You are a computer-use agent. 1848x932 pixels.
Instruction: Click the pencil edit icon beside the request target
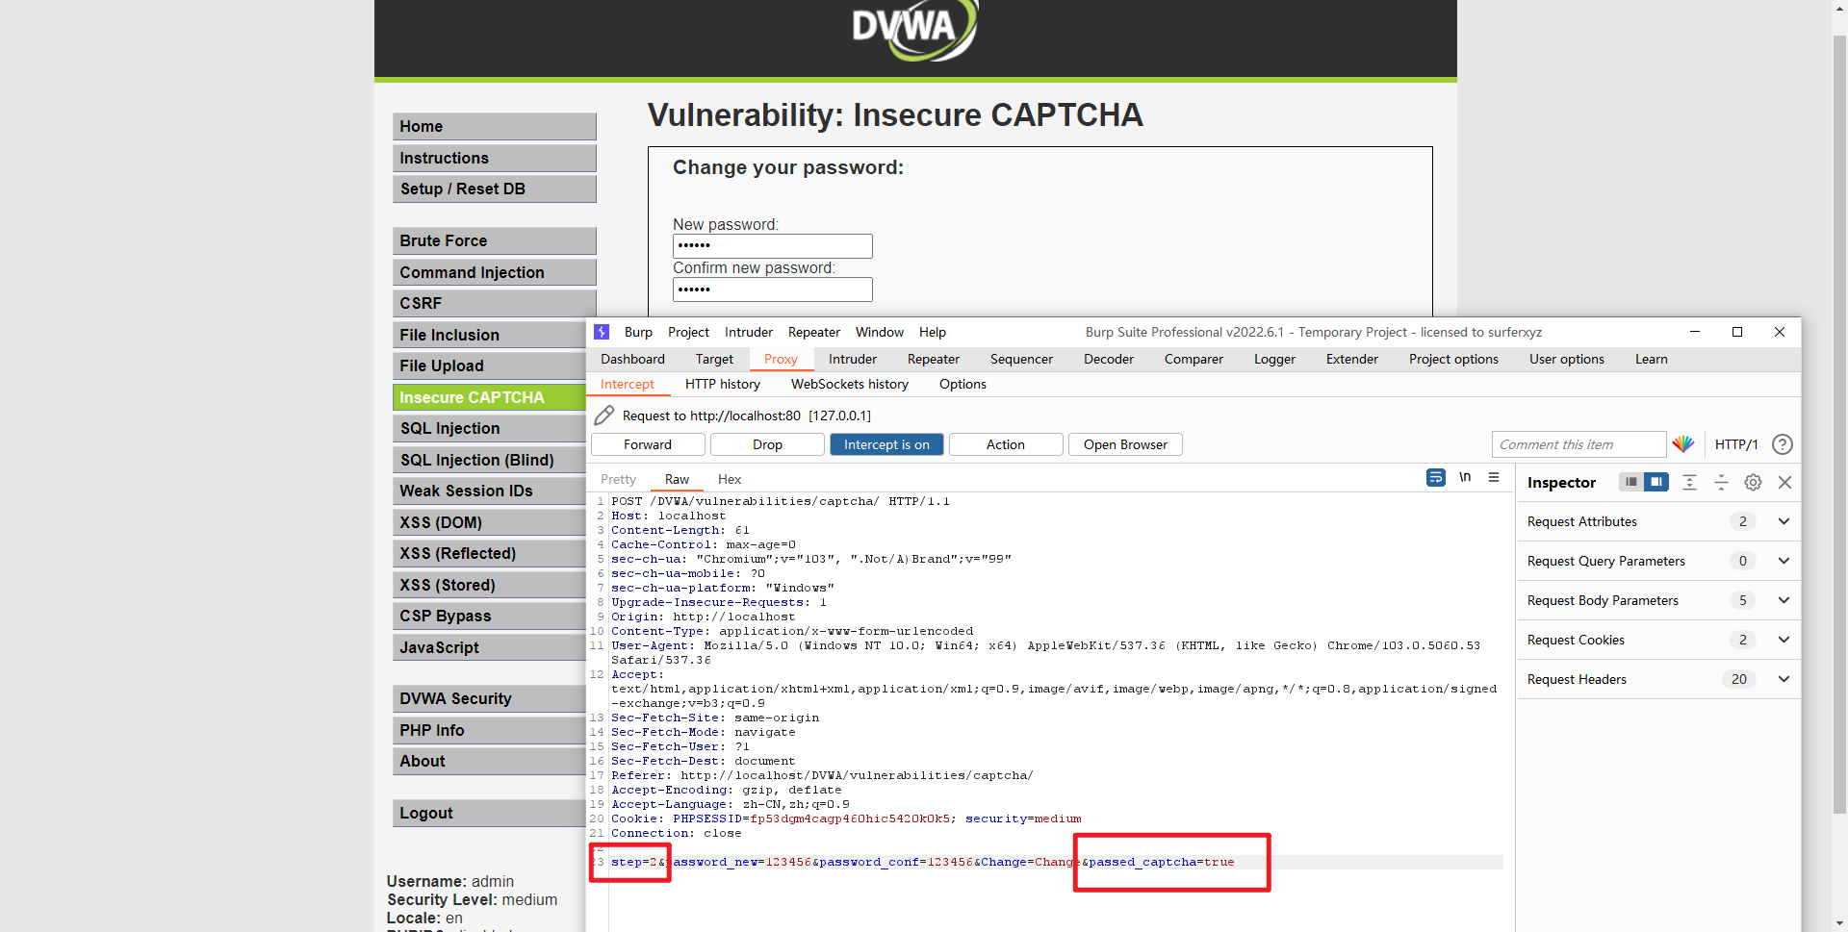click(604, 416)
